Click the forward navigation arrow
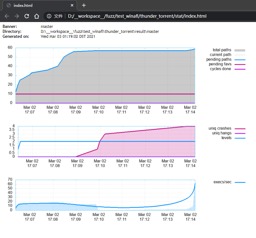Screen dimensions: 256x238 [x=17, y=16]
